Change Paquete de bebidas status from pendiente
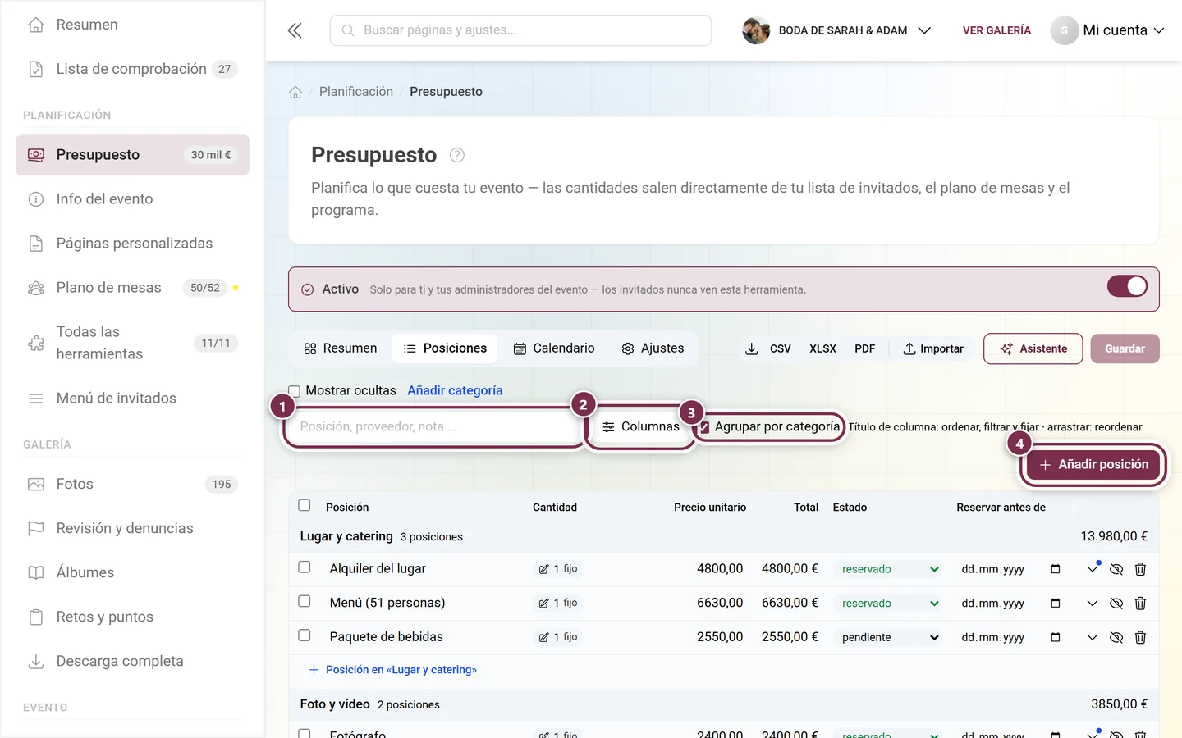This screenshot has width=1182, height=738. pyautogui.click(x=889, y=637)
